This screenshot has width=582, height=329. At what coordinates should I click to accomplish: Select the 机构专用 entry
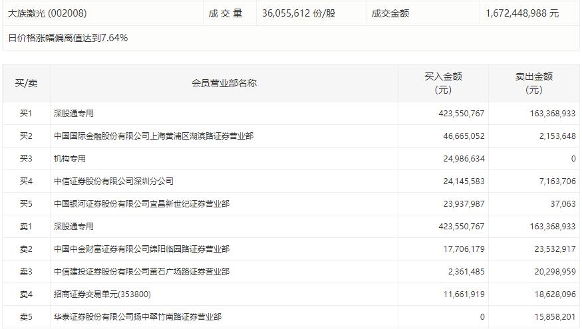(70, 159)
